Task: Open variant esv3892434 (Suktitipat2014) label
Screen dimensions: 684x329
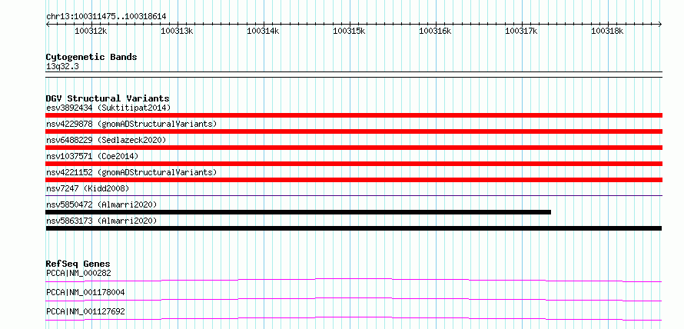Action: pyautogui.click(x=108, y=108)
